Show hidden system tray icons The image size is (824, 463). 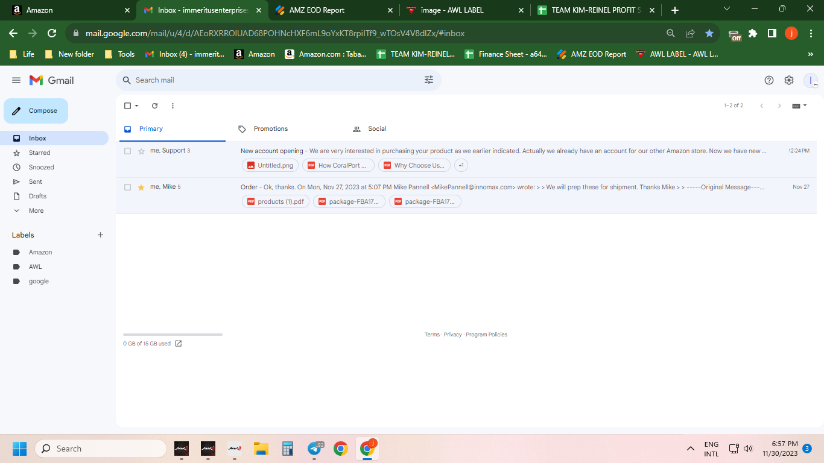[x=691, y=449]
